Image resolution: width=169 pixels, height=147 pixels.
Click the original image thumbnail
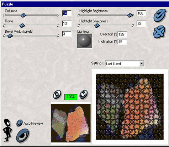[71, 123]
